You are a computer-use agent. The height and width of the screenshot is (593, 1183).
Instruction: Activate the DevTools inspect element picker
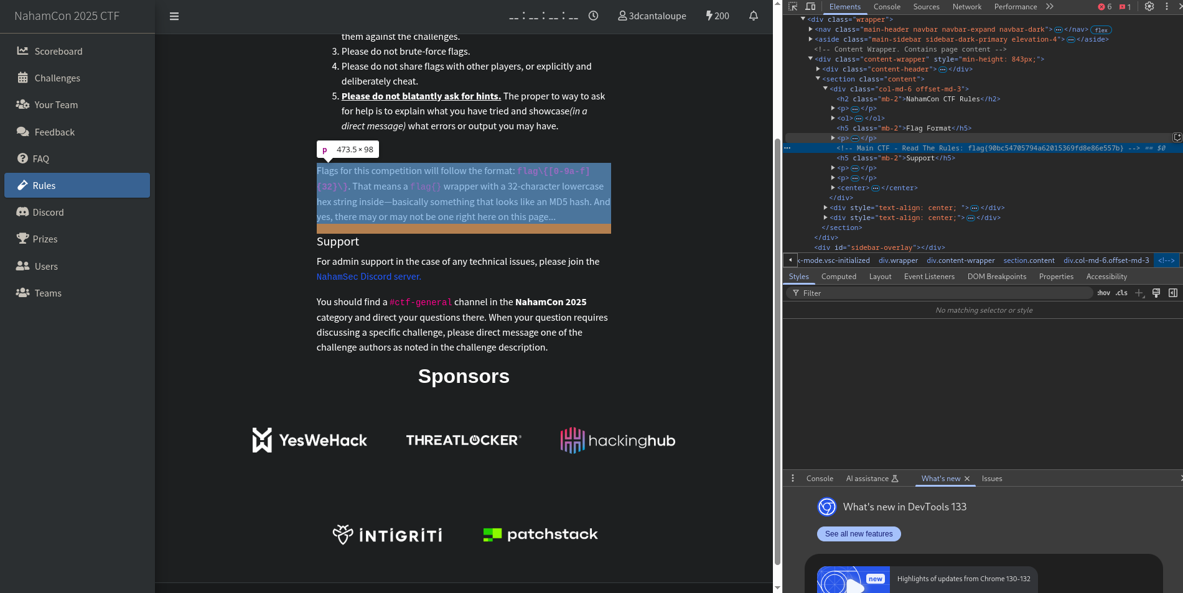[793, 7]
